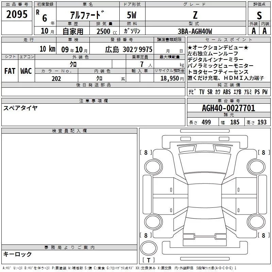This screenshot has width=272, height=272.
Task: Click registration number 広島 302ツ9975
Action: tap(129, 49)
